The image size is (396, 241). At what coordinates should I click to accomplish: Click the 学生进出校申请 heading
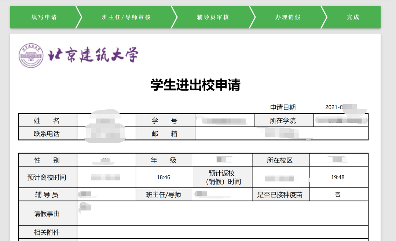[195, 85]
